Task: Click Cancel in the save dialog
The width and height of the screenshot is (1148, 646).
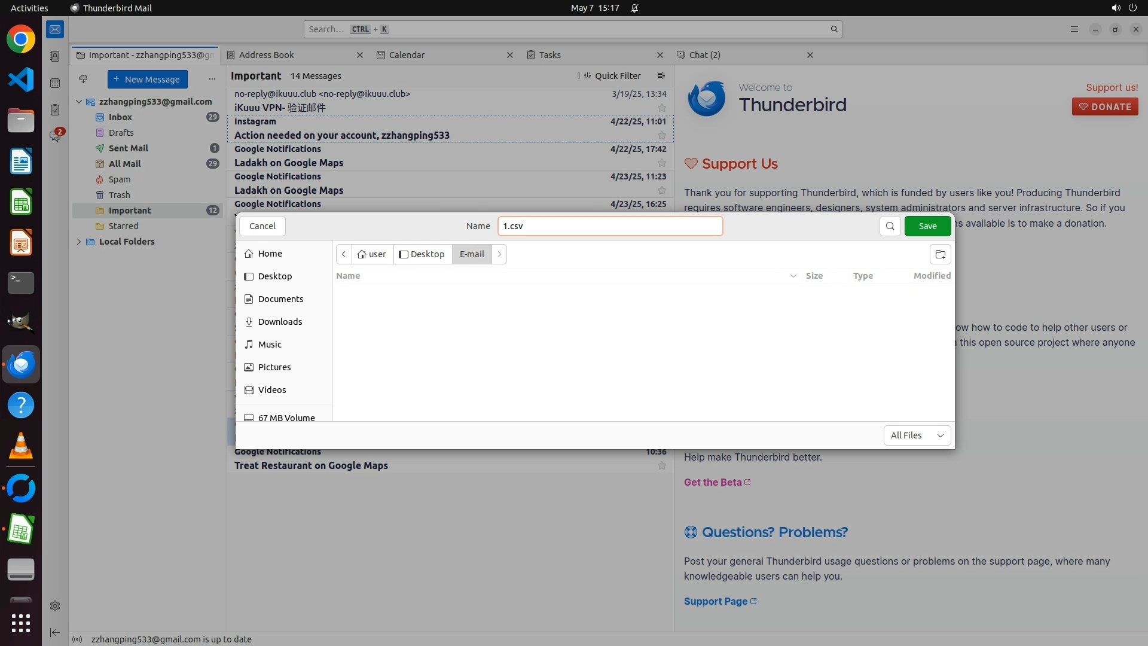Action: [x=262, y=226]
